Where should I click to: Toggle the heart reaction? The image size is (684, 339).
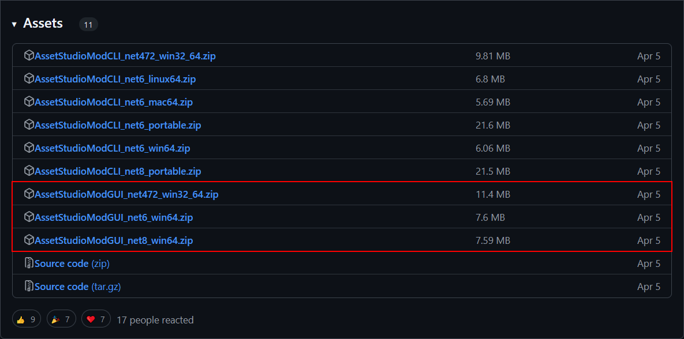click(x=96, y=319)
